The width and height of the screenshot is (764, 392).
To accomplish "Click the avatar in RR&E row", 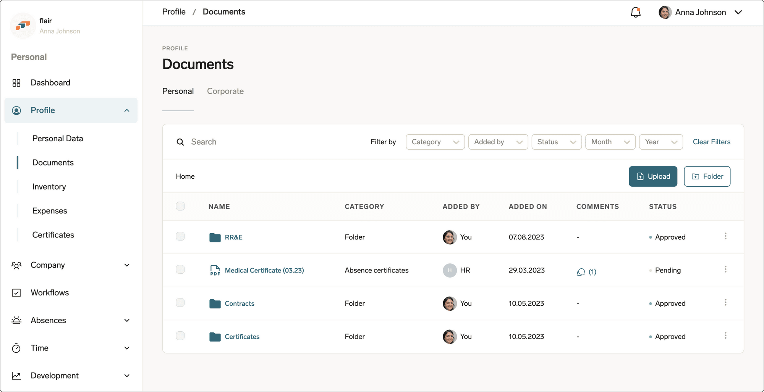I will point(450,237).
